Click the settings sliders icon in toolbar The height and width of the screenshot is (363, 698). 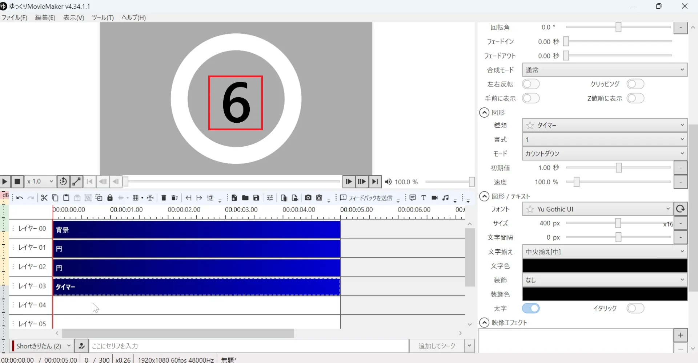pos(270,198)
